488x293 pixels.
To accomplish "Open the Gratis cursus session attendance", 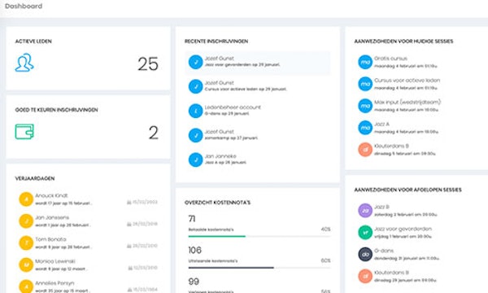I will pos(390,59).
